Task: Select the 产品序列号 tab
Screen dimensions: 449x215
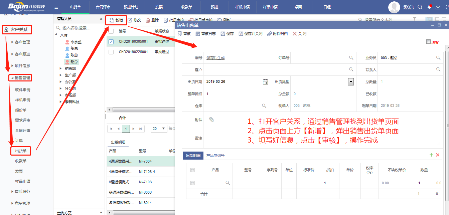Action: coord(215,156)
